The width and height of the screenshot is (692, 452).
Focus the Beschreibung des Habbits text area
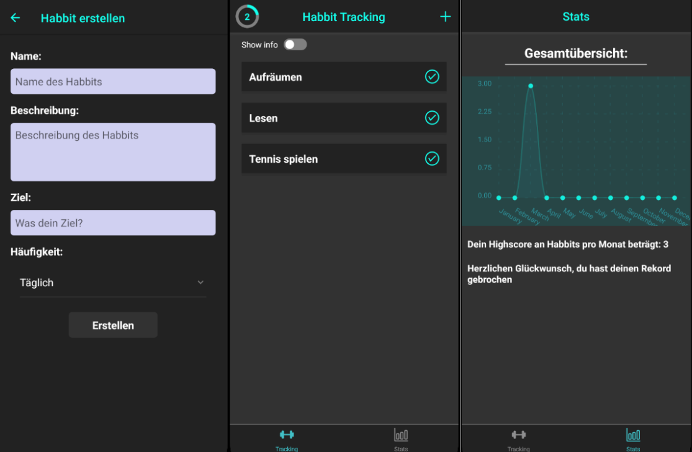pos(113,152)
